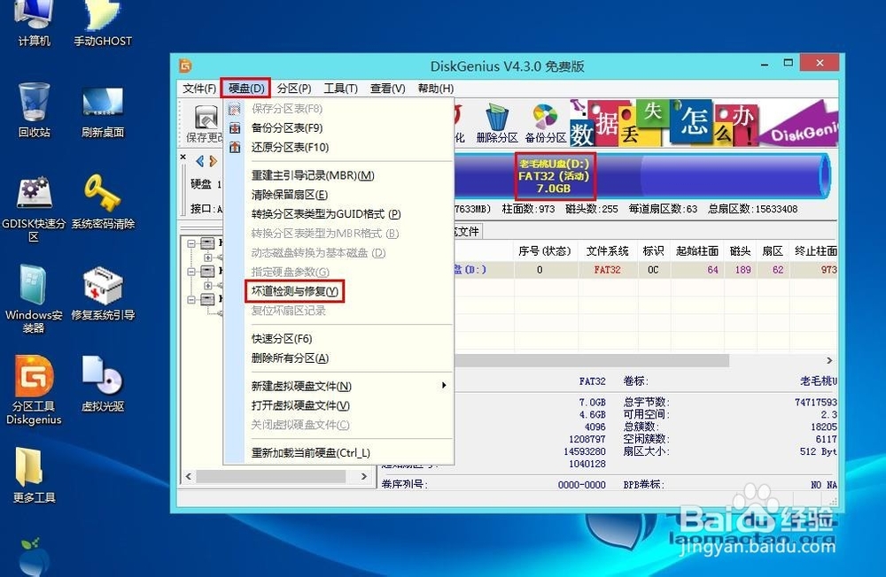Click the 标识 column header
Image resolution: width=886 pixels, height=577 pixels.
653,250
